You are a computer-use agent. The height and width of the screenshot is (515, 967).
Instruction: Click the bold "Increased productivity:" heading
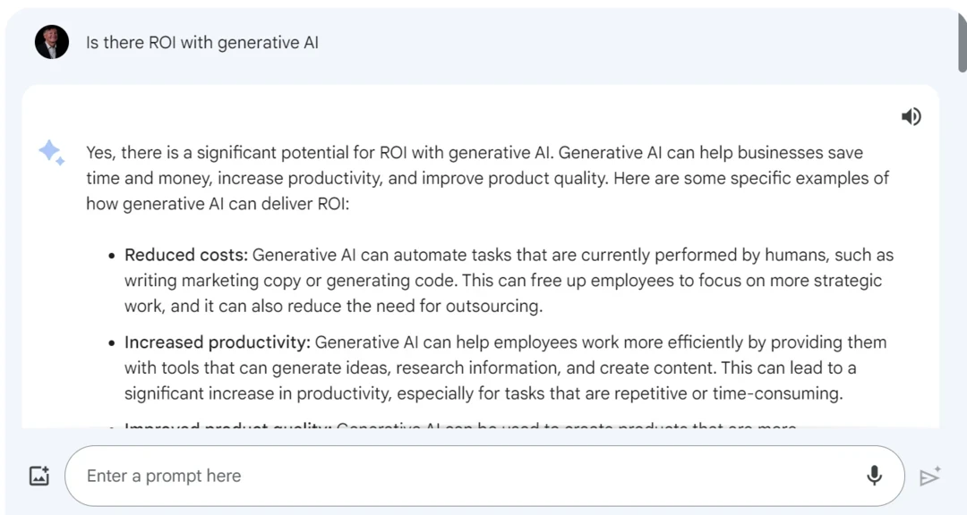[x=218, y=342]
